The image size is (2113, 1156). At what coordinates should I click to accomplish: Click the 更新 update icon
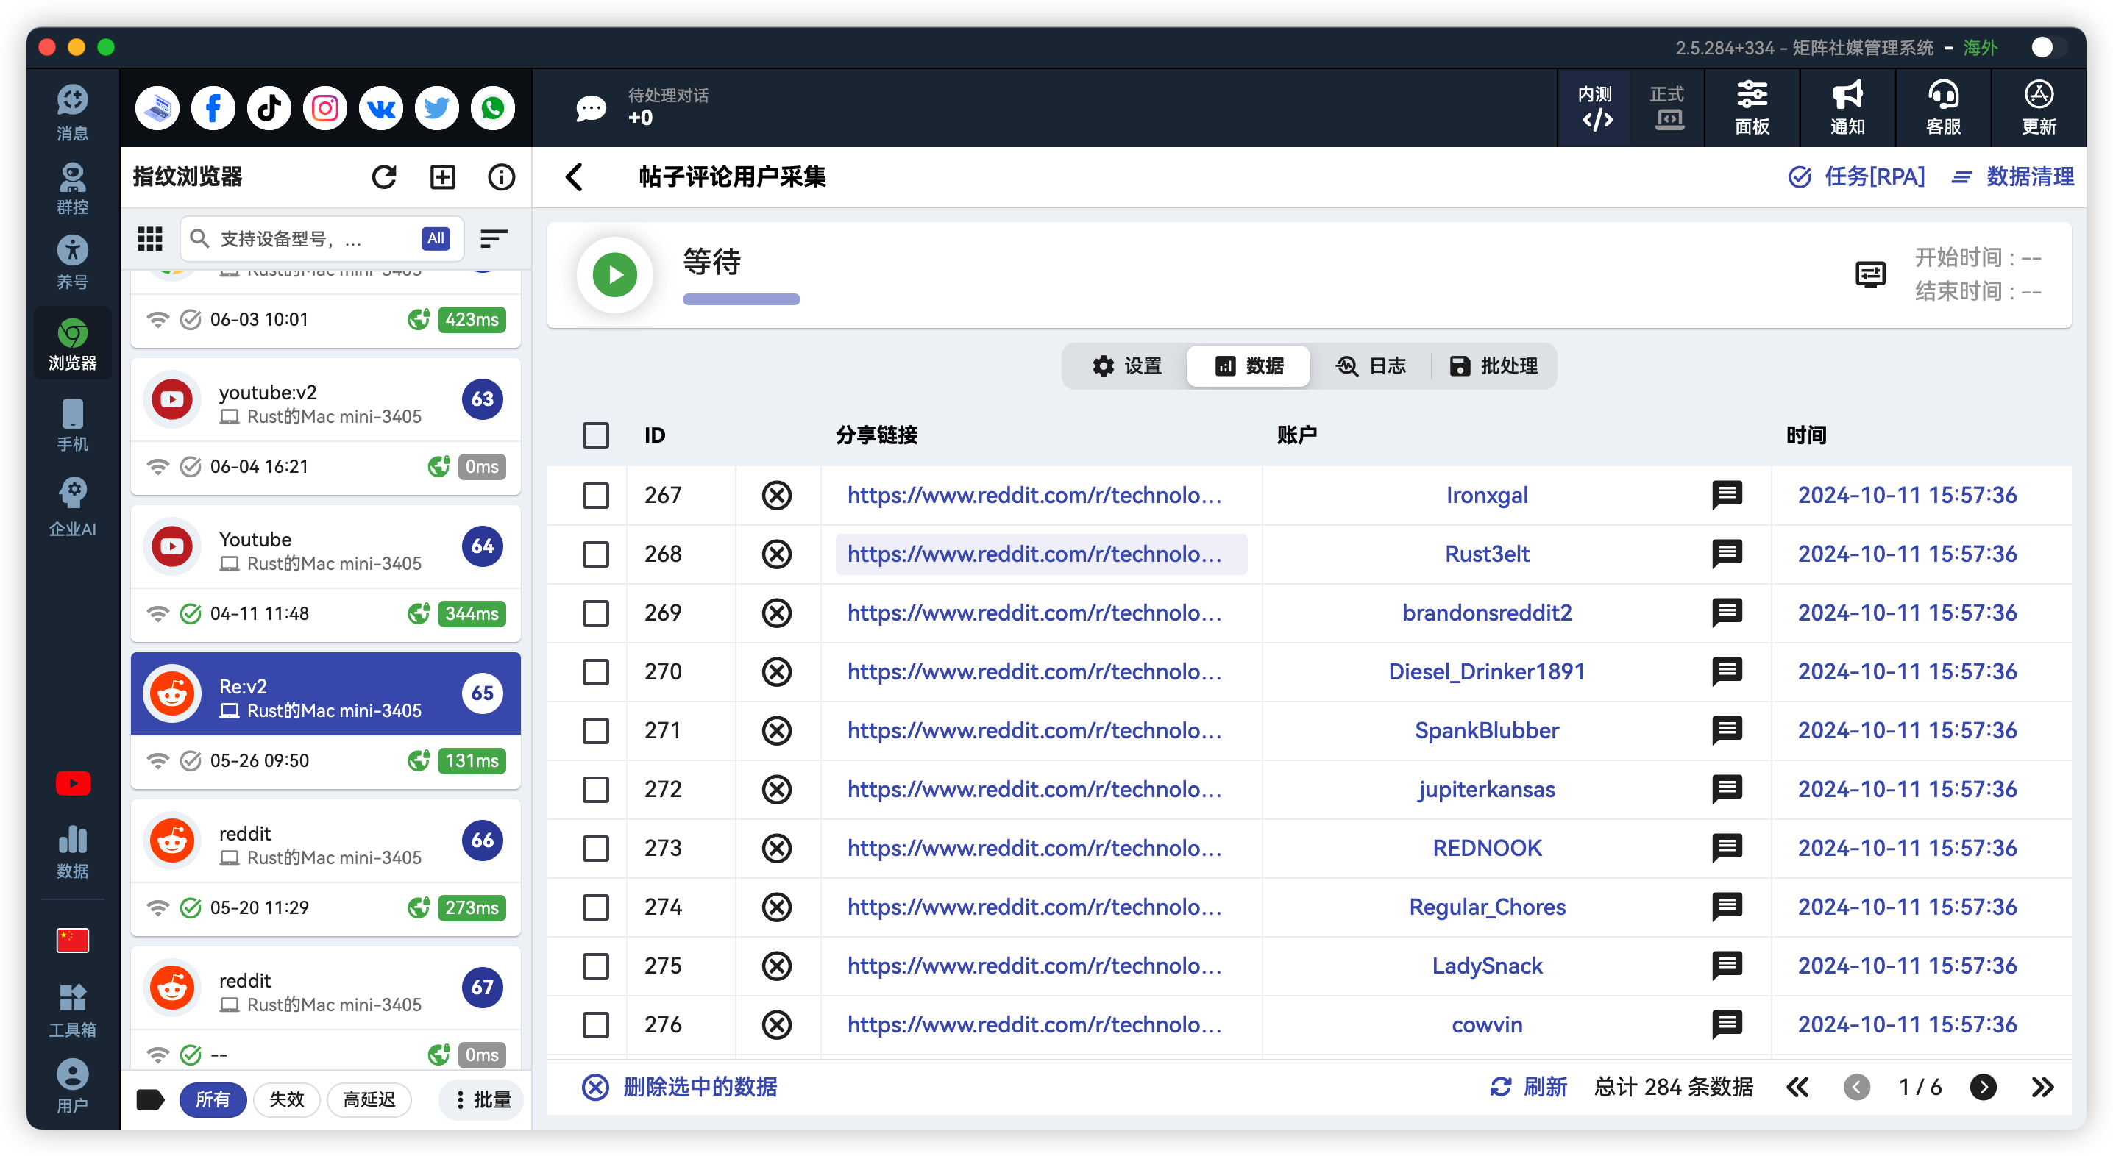pyautogui.click(x=2039, y=107)
